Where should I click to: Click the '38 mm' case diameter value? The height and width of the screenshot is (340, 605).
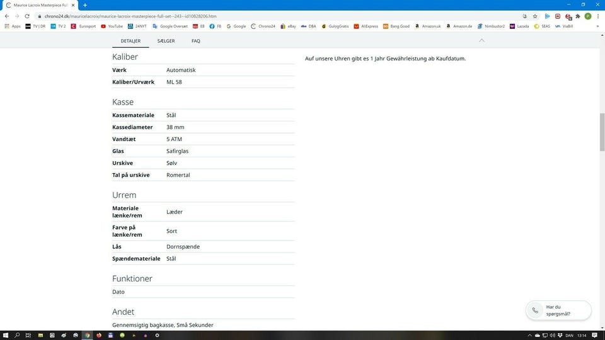175,127
